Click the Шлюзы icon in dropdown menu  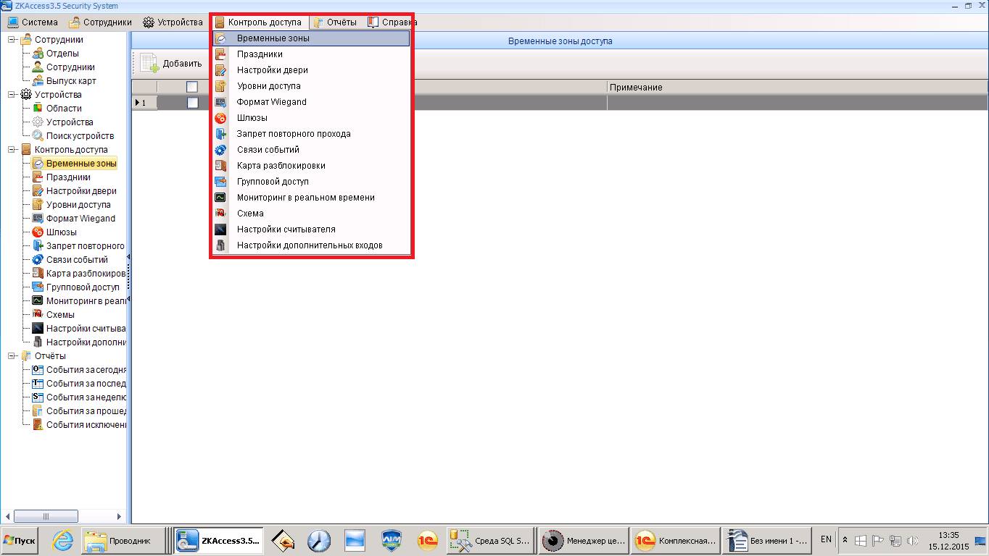pos(221,118)
